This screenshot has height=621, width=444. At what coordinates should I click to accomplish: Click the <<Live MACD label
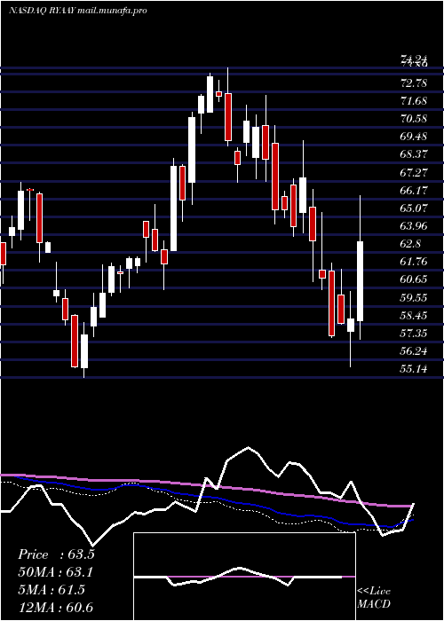pyautogui.click(x=374, y=597)
